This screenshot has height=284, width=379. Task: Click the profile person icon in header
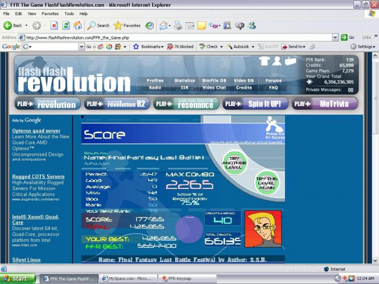(x=277, y=61)
